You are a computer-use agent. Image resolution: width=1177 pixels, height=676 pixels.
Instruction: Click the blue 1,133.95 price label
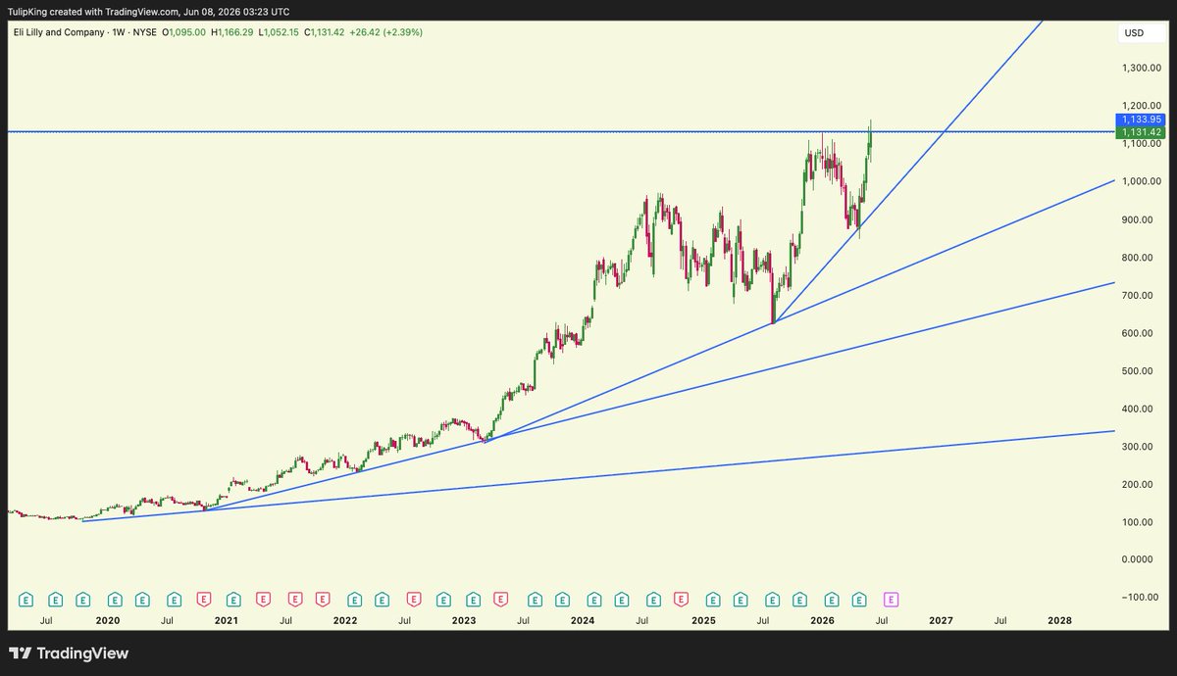(1142, 120)
